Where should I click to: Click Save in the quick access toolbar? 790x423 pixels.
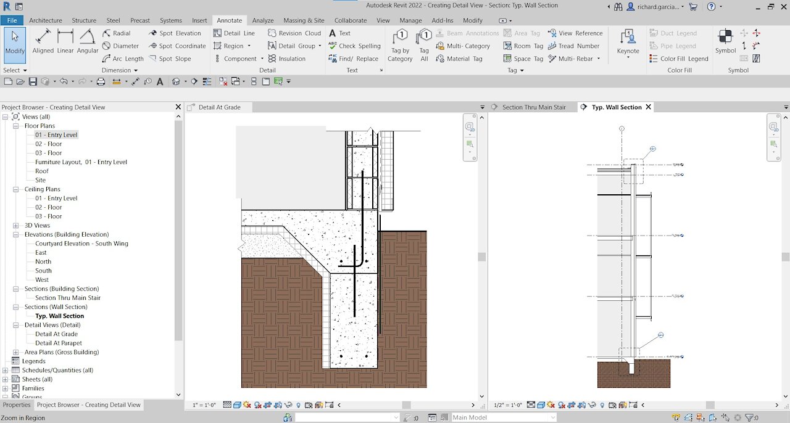(33, 81)
